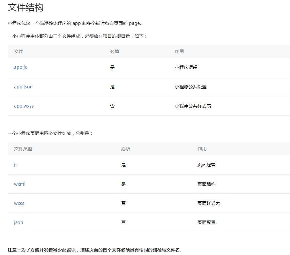Click the 页面样式表 description text

(209, 203)
